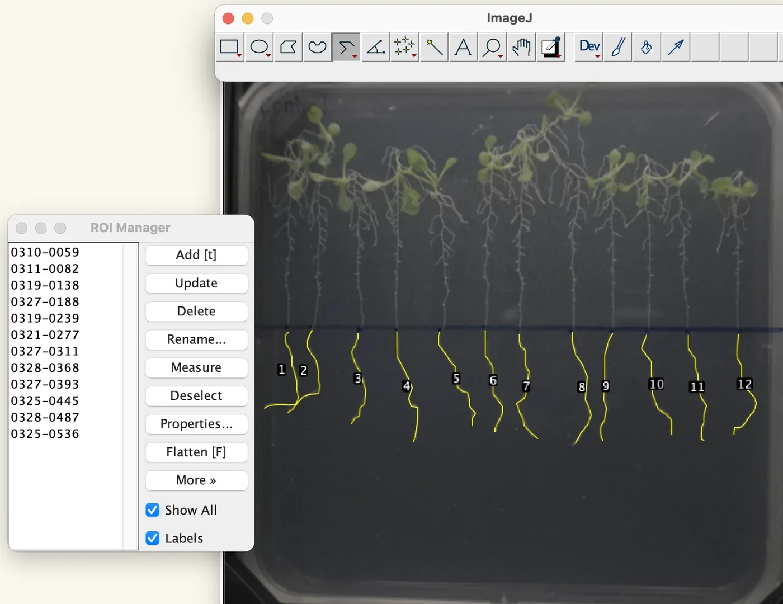
Task: Open the ROI Properties... dialog
Action: click(196, 424)
